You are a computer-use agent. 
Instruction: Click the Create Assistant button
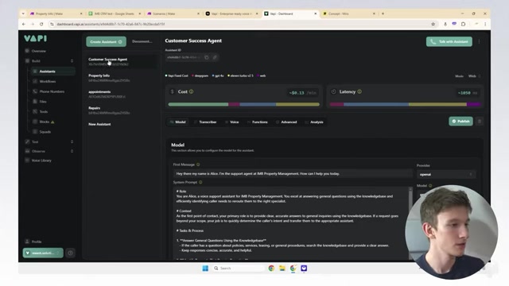point(106,42)
